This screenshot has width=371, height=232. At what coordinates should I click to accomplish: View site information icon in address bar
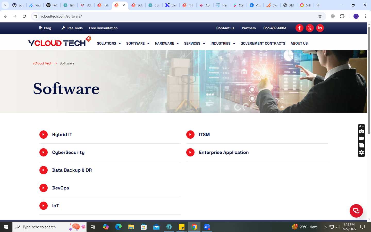click(x=35, y=16)
